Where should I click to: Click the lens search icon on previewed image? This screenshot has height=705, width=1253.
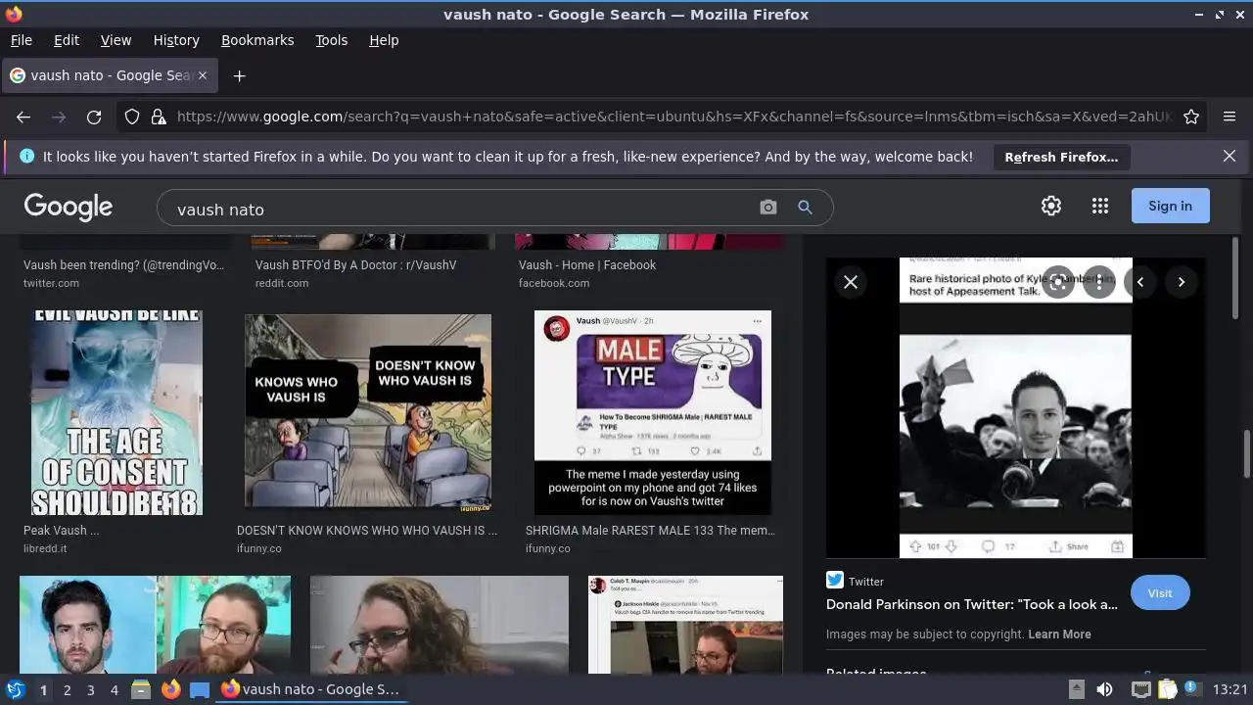pos(1058,282)
